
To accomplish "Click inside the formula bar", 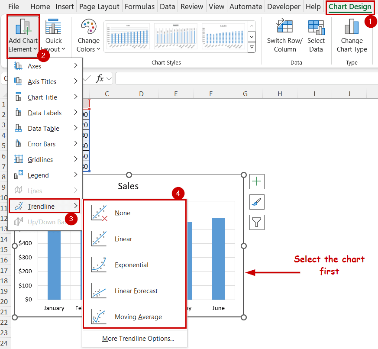I will click(x=246, y=78).
